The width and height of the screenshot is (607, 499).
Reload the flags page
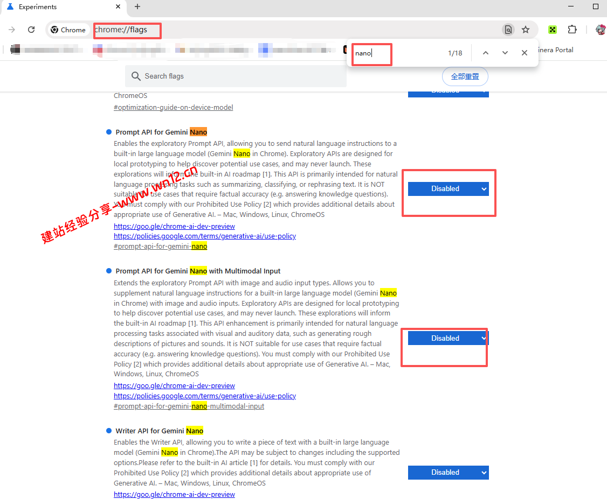[31, 30]
